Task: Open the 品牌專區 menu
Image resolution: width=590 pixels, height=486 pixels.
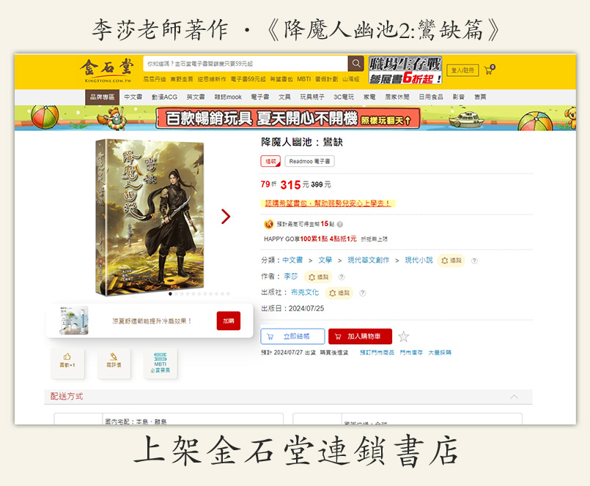Action: (x=103, y=97)
